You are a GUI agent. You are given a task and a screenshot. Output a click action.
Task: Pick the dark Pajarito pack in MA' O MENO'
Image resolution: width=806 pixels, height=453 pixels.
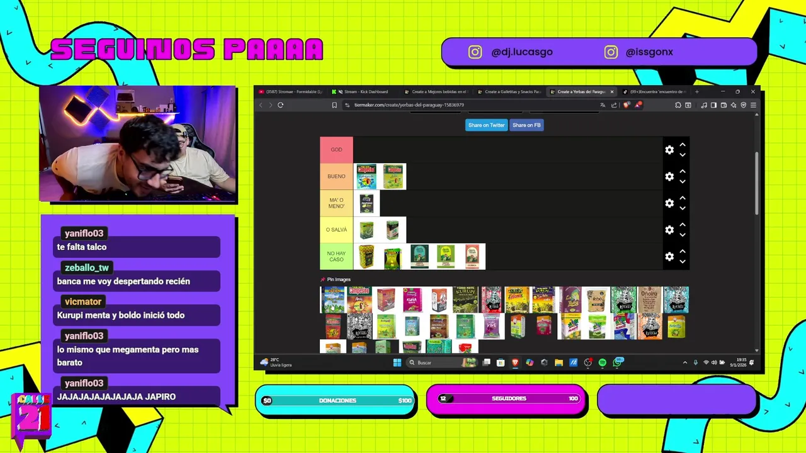click(366, 203)
